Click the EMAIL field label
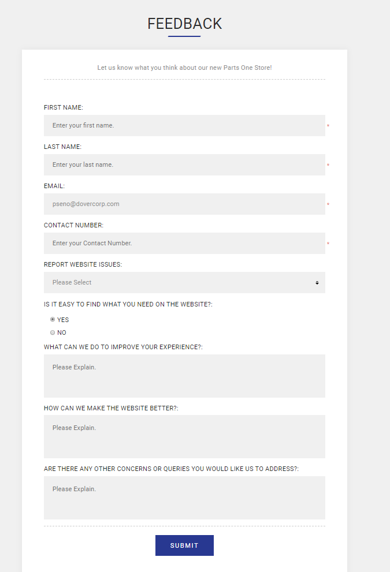390x572 pixels. [54, 186]
